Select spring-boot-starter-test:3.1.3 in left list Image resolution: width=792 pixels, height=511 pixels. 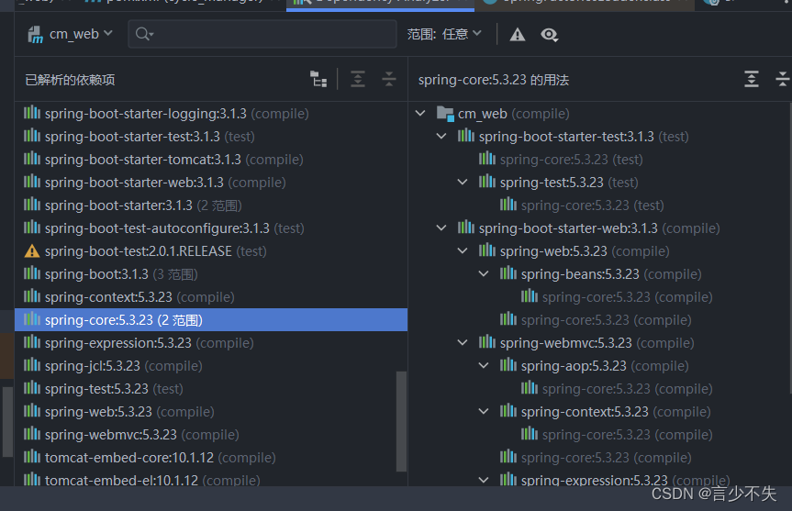click(211, 137)
